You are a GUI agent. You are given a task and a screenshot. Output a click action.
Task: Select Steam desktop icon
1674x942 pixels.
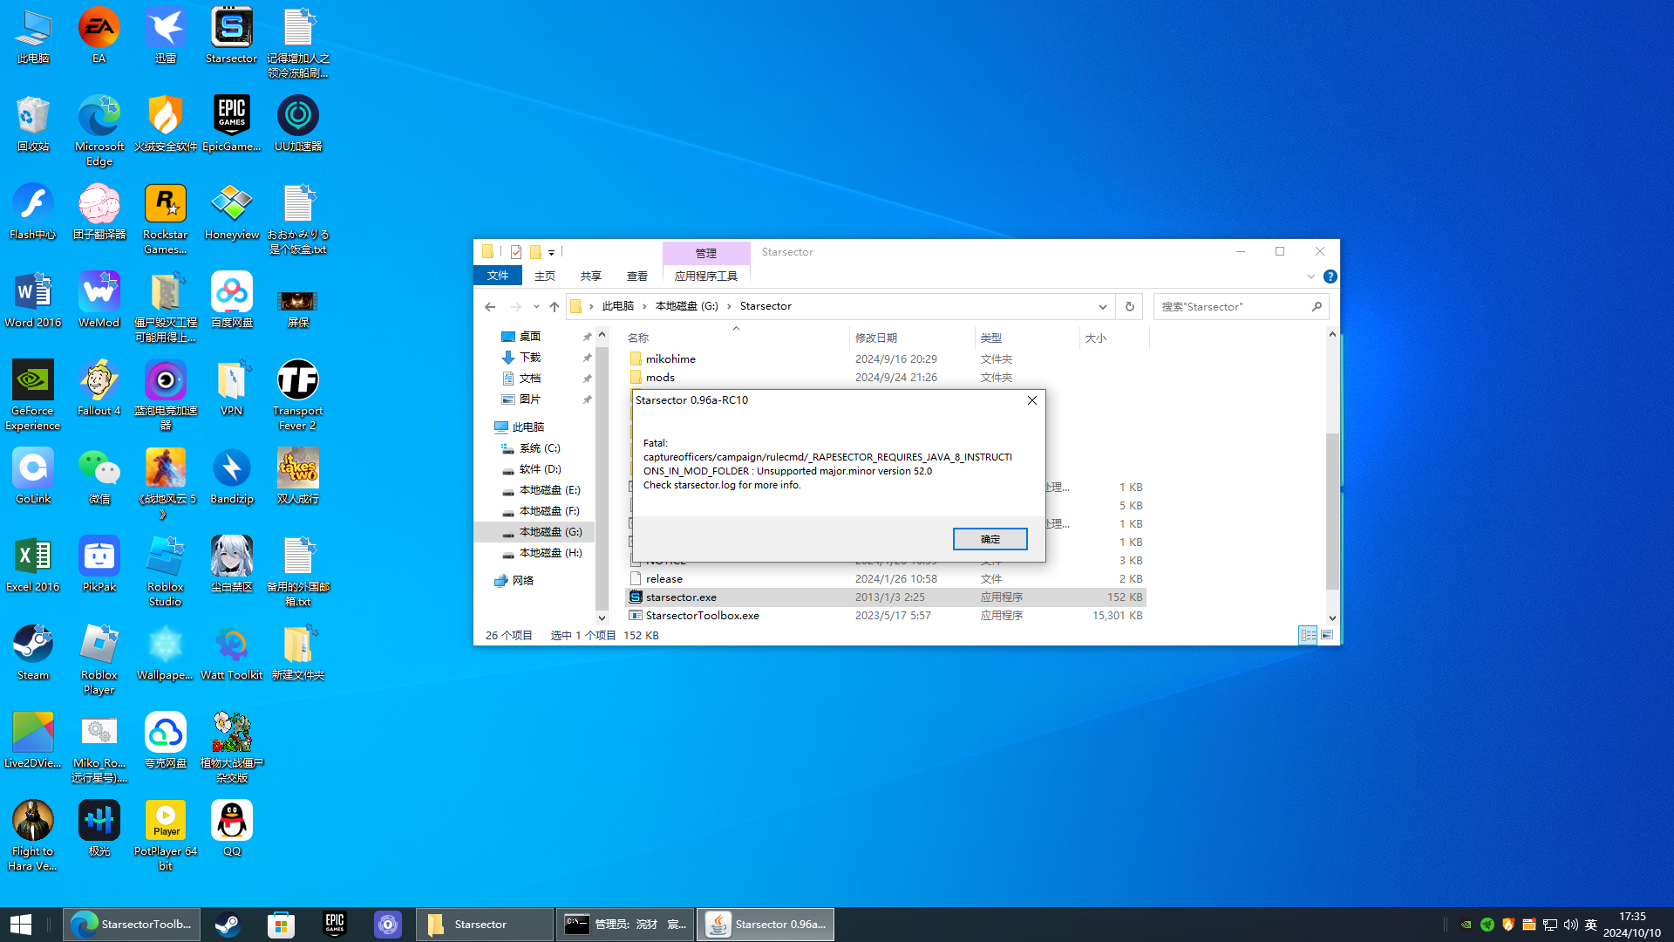click(x=33, y=652)
